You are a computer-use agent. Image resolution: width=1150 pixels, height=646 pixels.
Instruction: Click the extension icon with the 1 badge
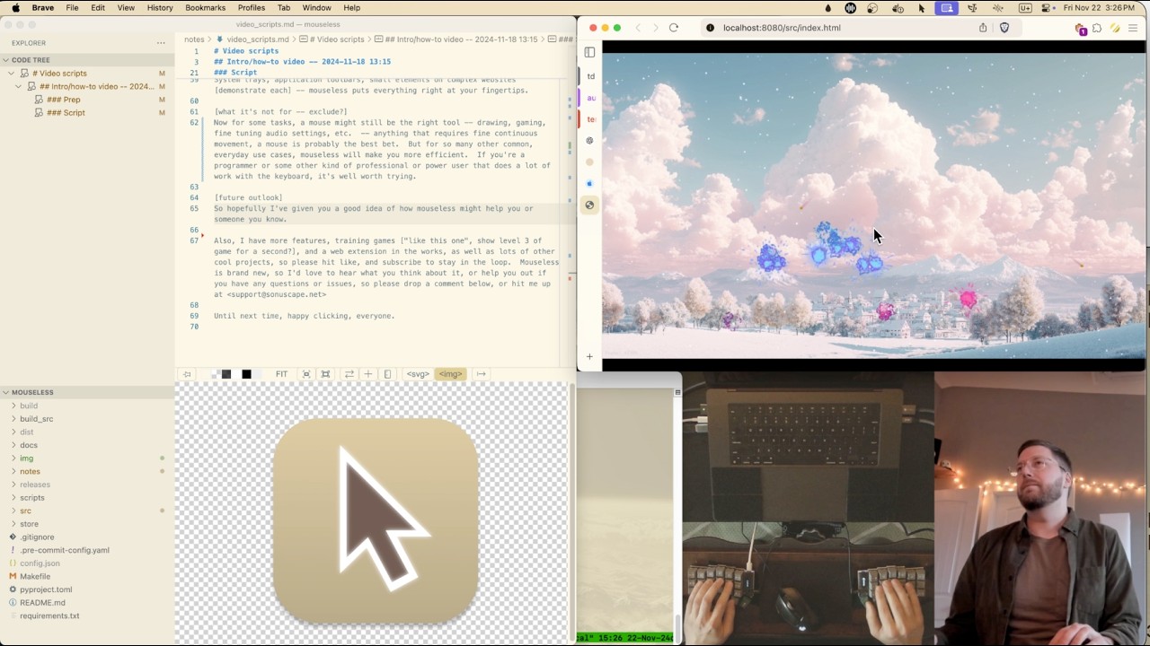click(1080, 29)
